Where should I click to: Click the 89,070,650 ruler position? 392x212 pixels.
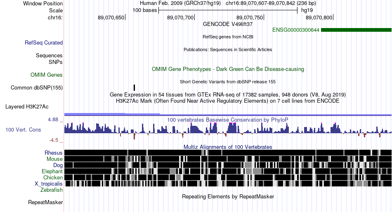pyautogui.click(x=111, y=17)
